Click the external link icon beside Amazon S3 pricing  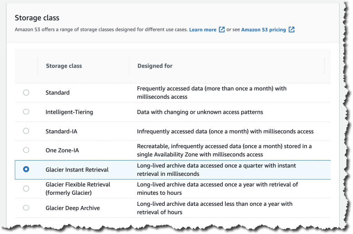point(292,30)
